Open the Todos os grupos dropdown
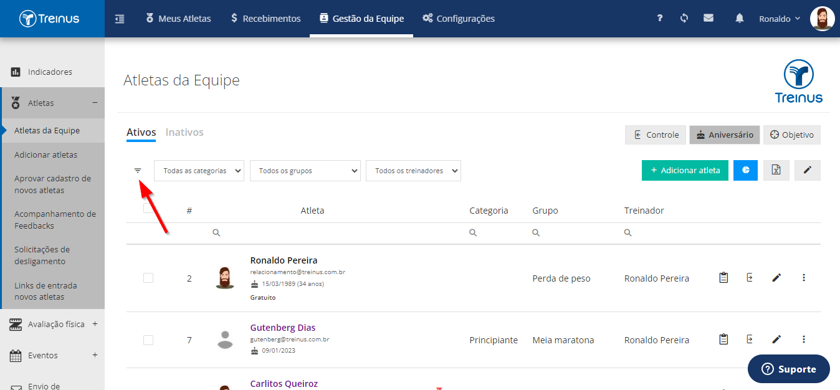 pyautogui.click(x=305, y=171)
